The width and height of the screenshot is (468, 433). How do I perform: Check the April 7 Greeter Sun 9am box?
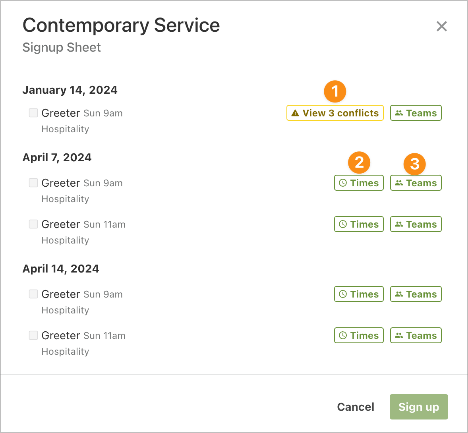[x=33, y=183]
